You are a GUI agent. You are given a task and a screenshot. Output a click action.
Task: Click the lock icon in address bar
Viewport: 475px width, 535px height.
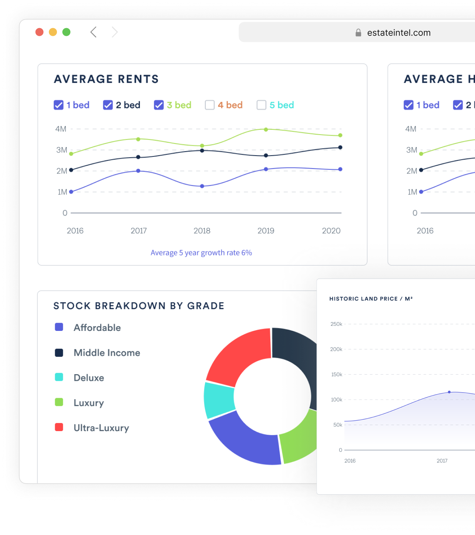pos(358,33)
